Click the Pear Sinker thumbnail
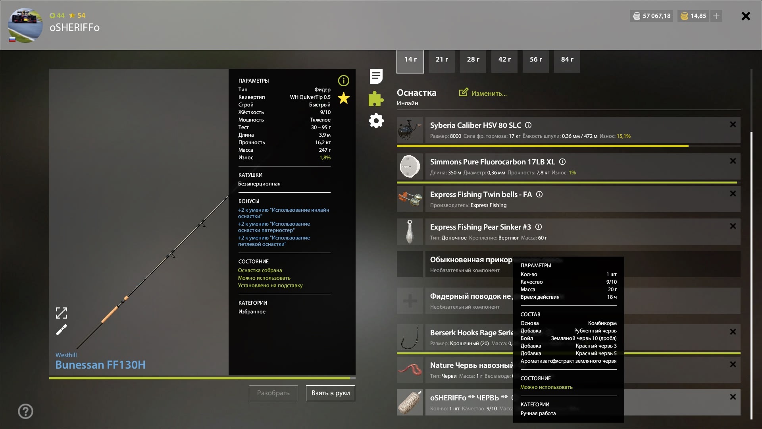This screenshot has height=429, width=762. [410, 232]
